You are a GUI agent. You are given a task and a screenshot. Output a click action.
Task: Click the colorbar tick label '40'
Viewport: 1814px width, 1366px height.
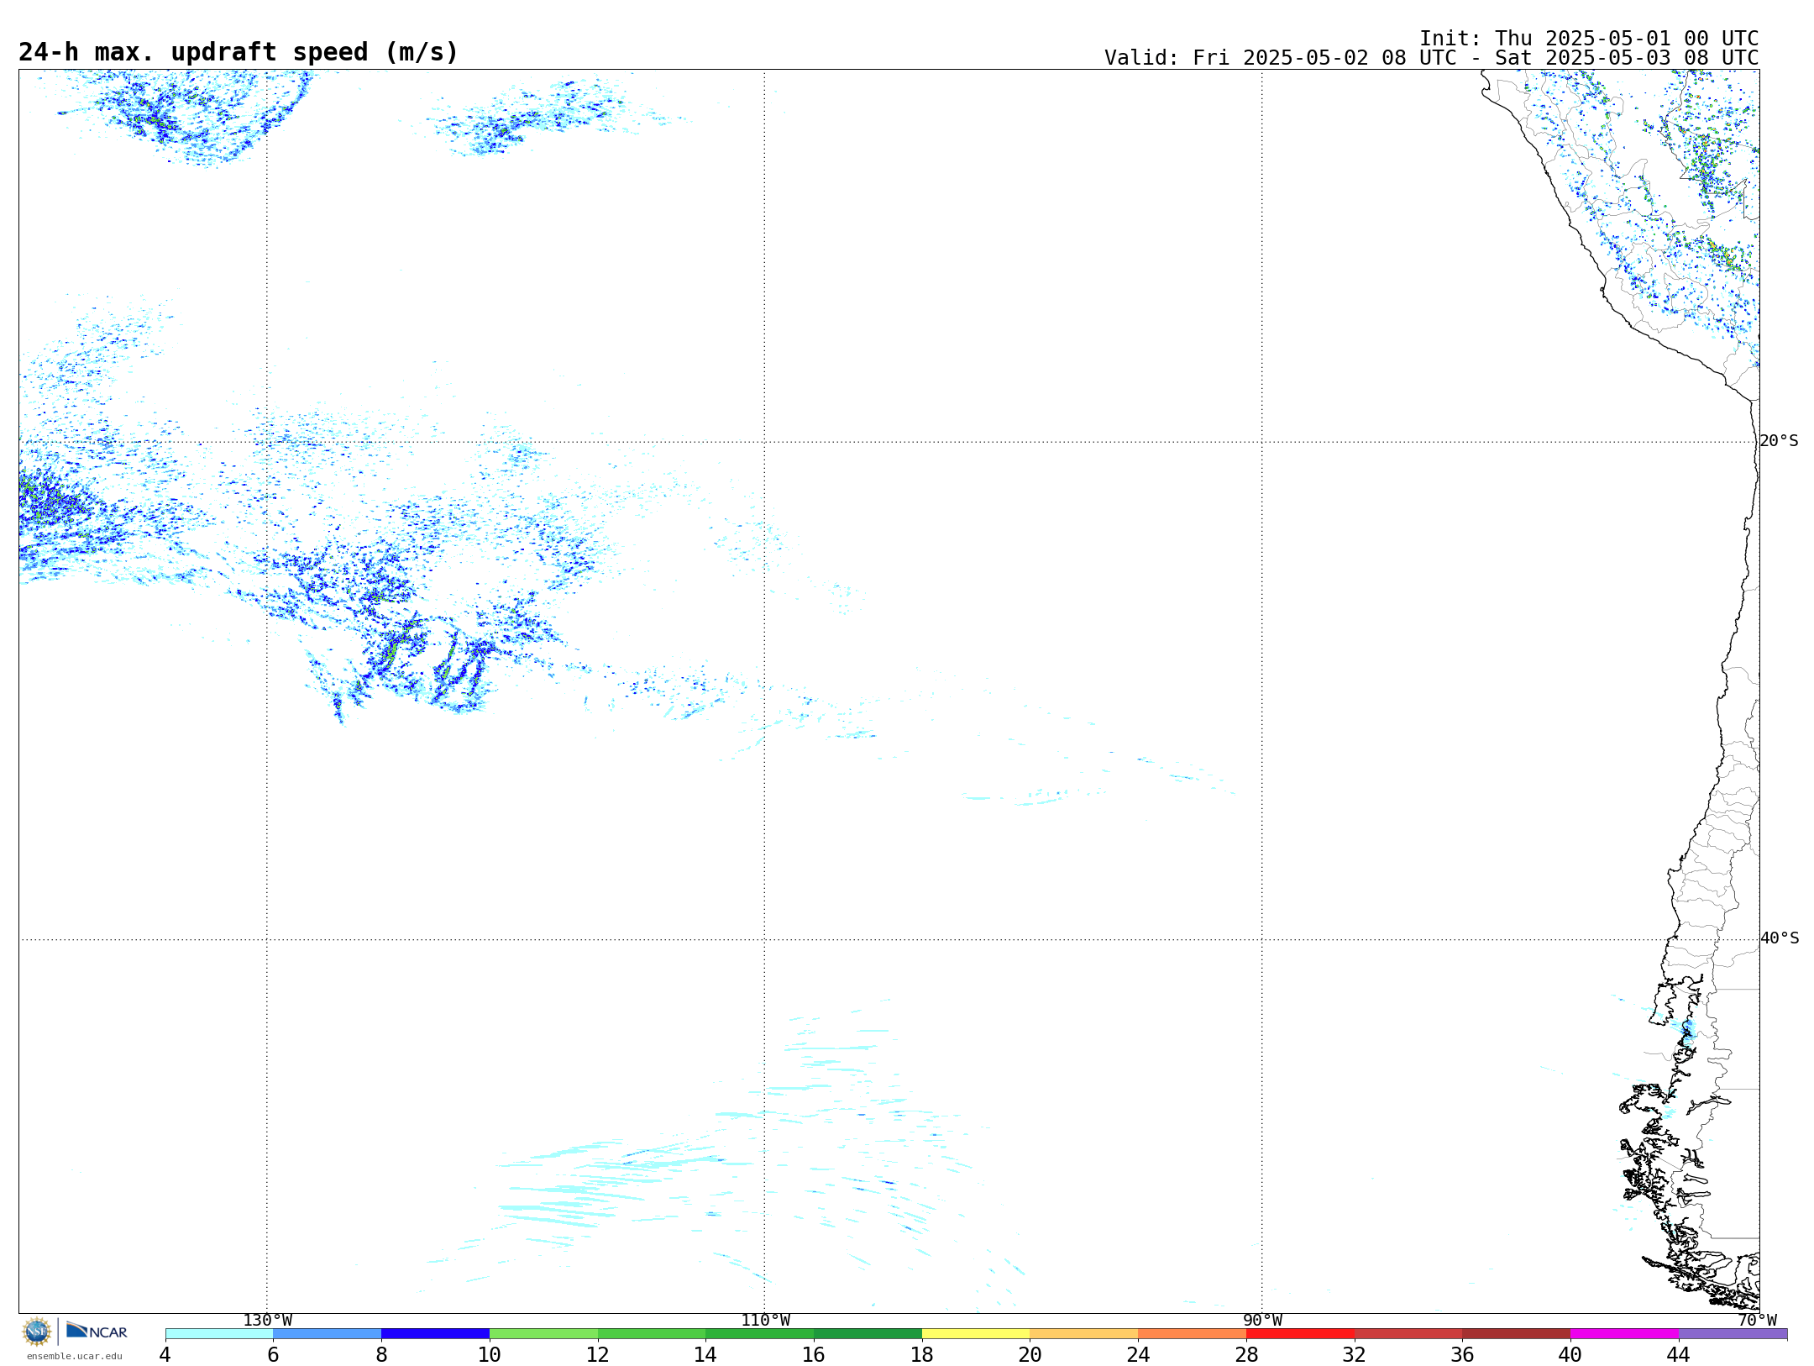(1570, 1355)
